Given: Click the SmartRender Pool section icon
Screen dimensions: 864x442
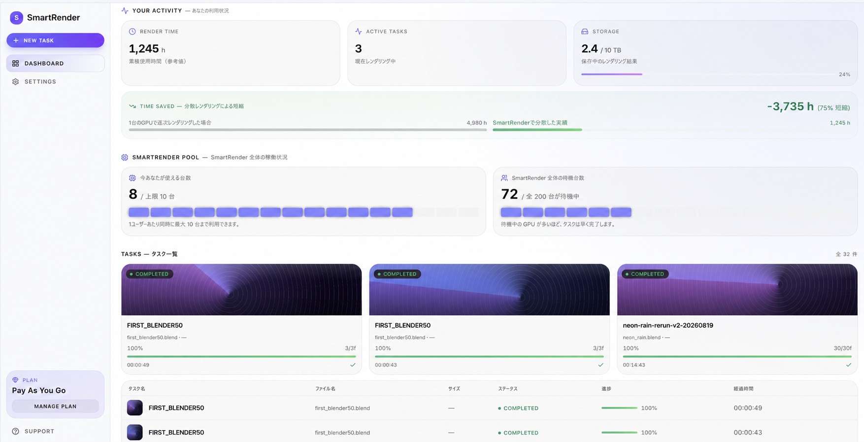Looking at the screenshot, I should pyautogui.click(x=125, y=157).
